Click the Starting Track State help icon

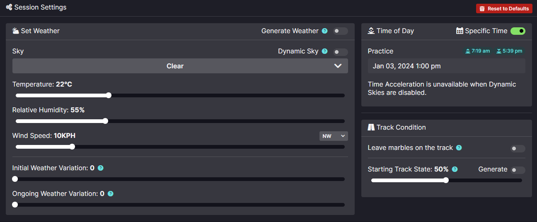click(455, 169)
